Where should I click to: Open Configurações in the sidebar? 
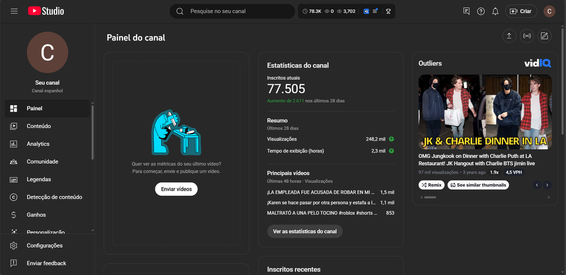(47, 246)
